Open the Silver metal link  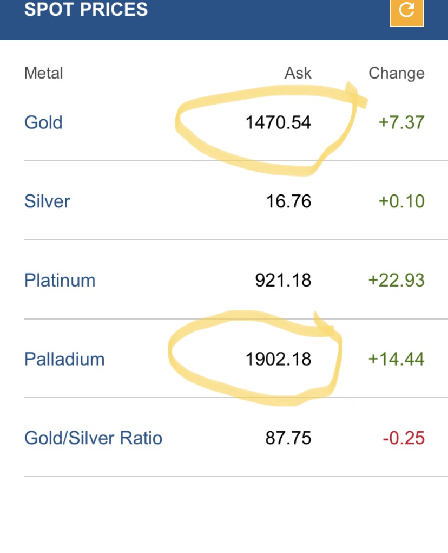[x=47, y=201]
